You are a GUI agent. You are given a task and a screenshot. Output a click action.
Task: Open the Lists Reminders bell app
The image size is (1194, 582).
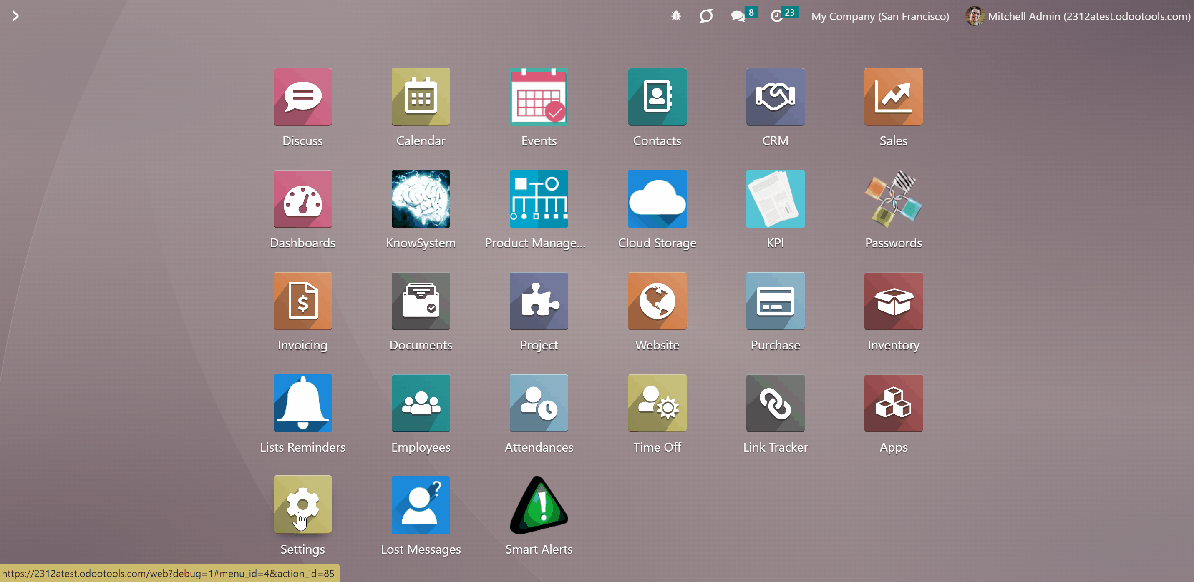coord(302,403)
